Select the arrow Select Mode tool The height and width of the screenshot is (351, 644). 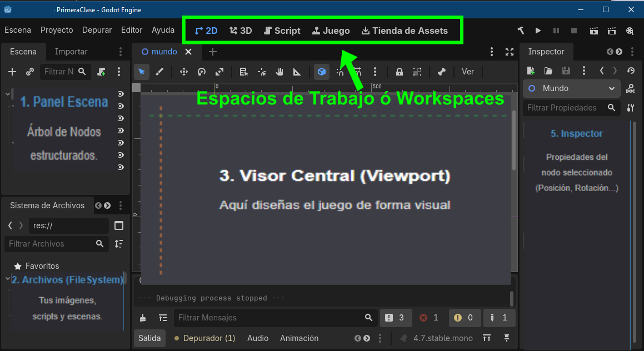[x=142, y=72]
